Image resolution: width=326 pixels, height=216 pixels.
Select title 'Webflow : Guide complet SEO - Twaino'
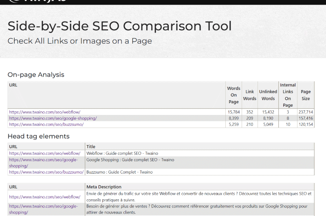click(122, 153)
